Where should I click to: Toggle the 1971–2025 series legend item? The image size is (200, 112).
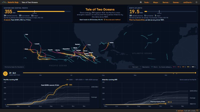[x=77, y=80]
